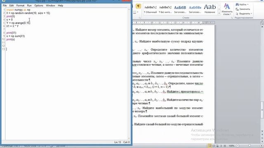Click the Word vertical scrollbar thumb
The image size is (264, 148).
262,110
